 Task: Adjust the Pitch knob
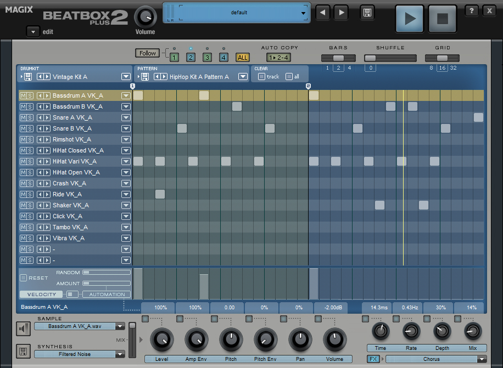[x=231, y=340]
